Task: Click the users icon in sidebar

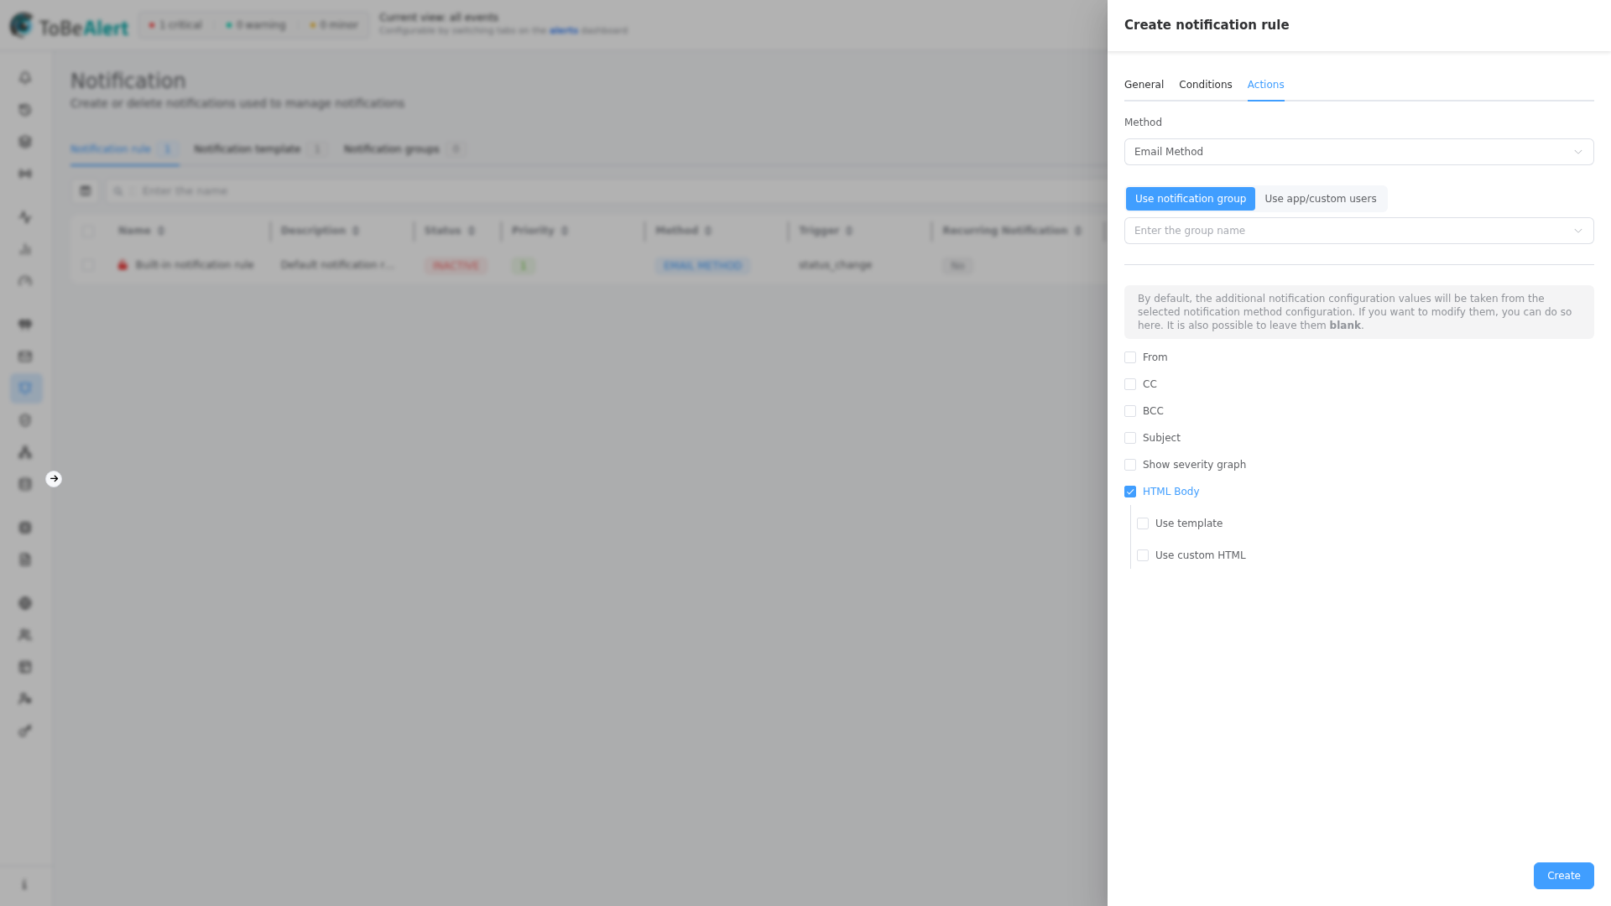Action: [x=25, y=635]
